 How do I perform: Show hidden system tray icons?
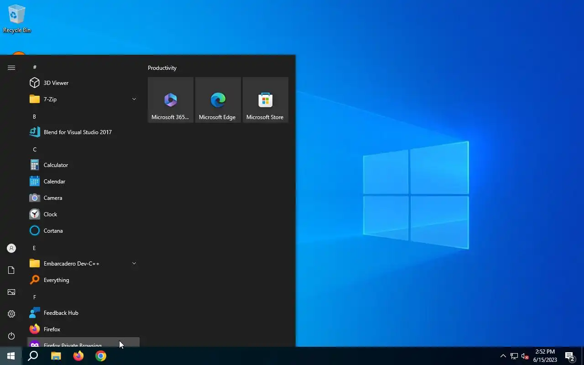click(503, 356)
